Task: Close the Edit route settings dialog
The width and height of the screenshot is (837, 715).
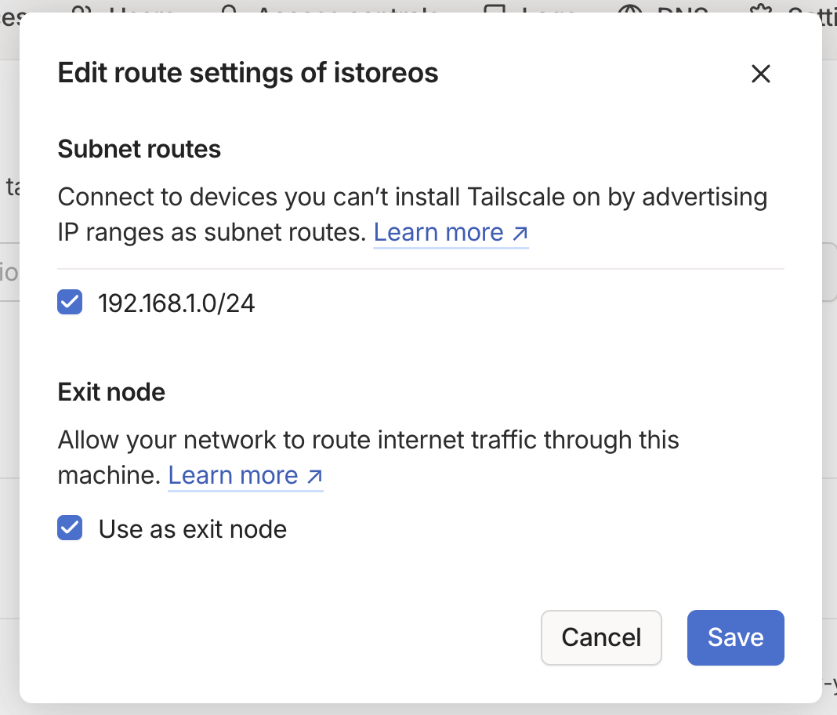Action: point(761,74)
